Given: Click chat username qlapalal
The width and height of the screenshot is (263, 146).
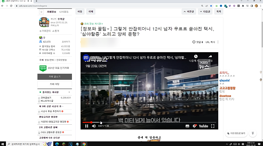Looking at the screenshot, I should coord(225,80).
